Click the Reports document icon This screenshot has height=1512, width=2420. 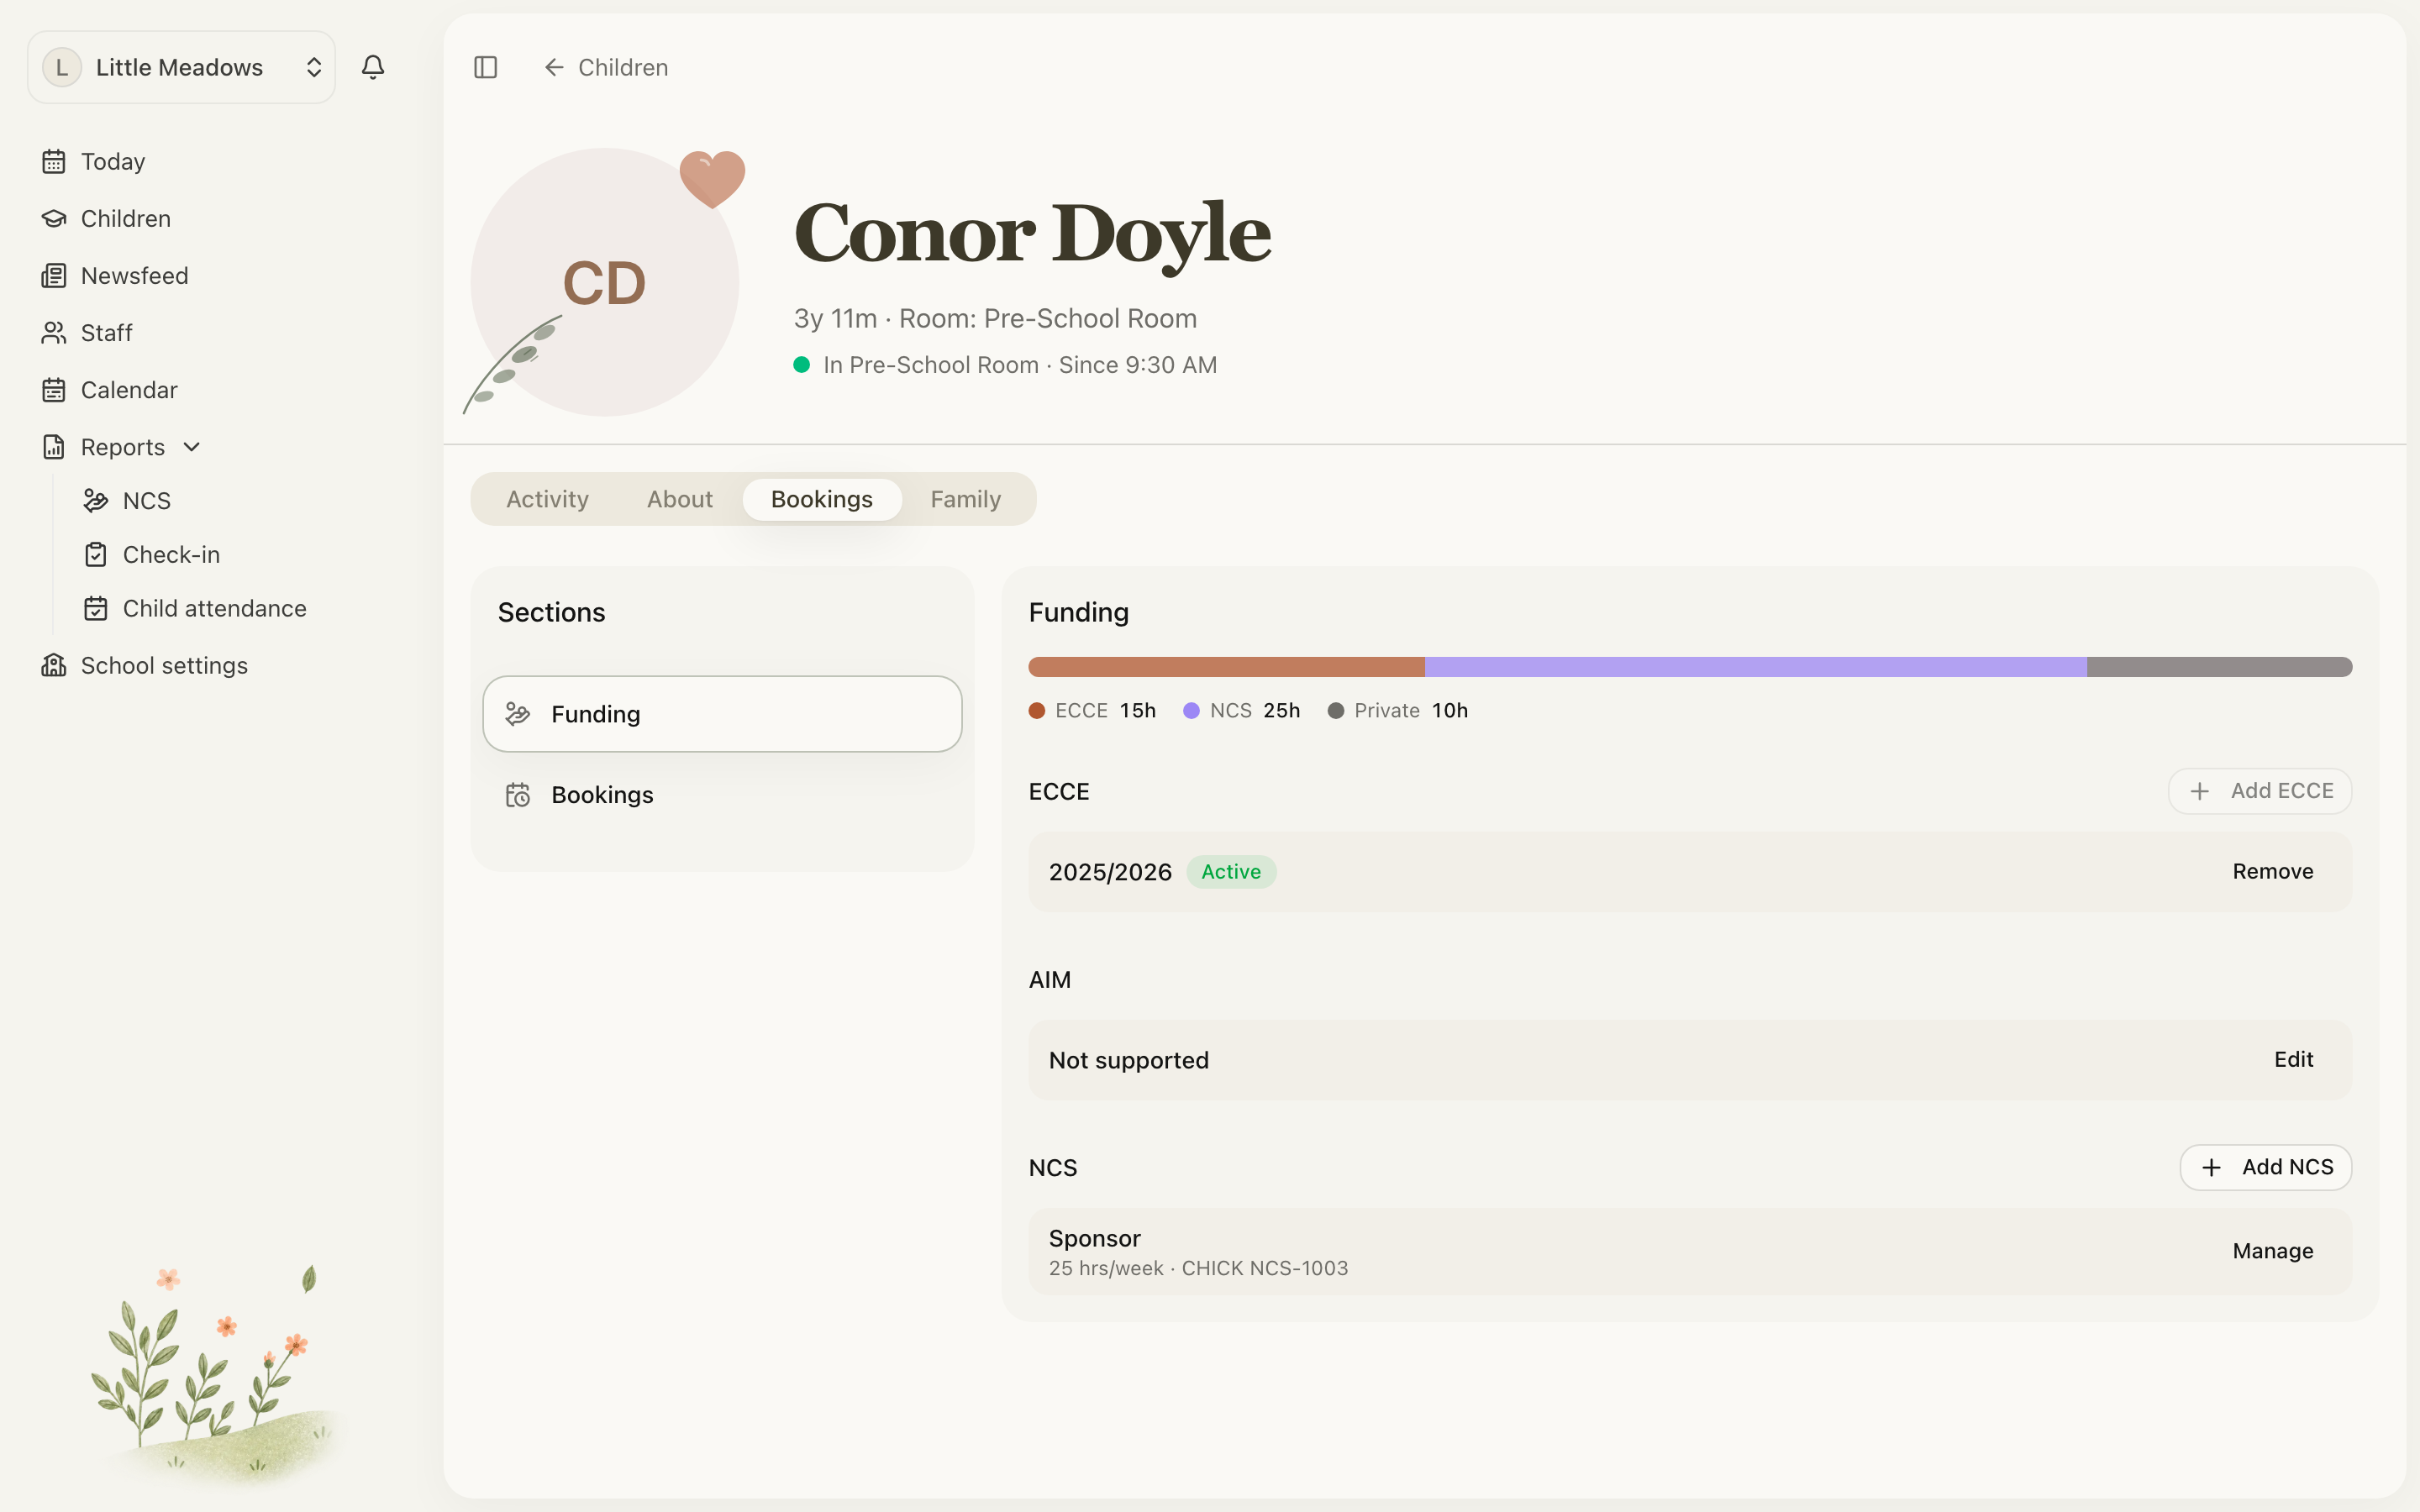point(54,446)
